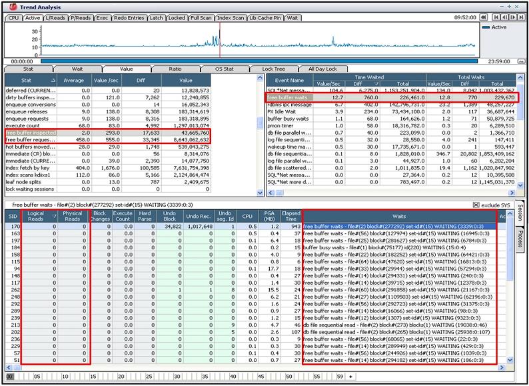Select the Ratio tab

[175, 69]
